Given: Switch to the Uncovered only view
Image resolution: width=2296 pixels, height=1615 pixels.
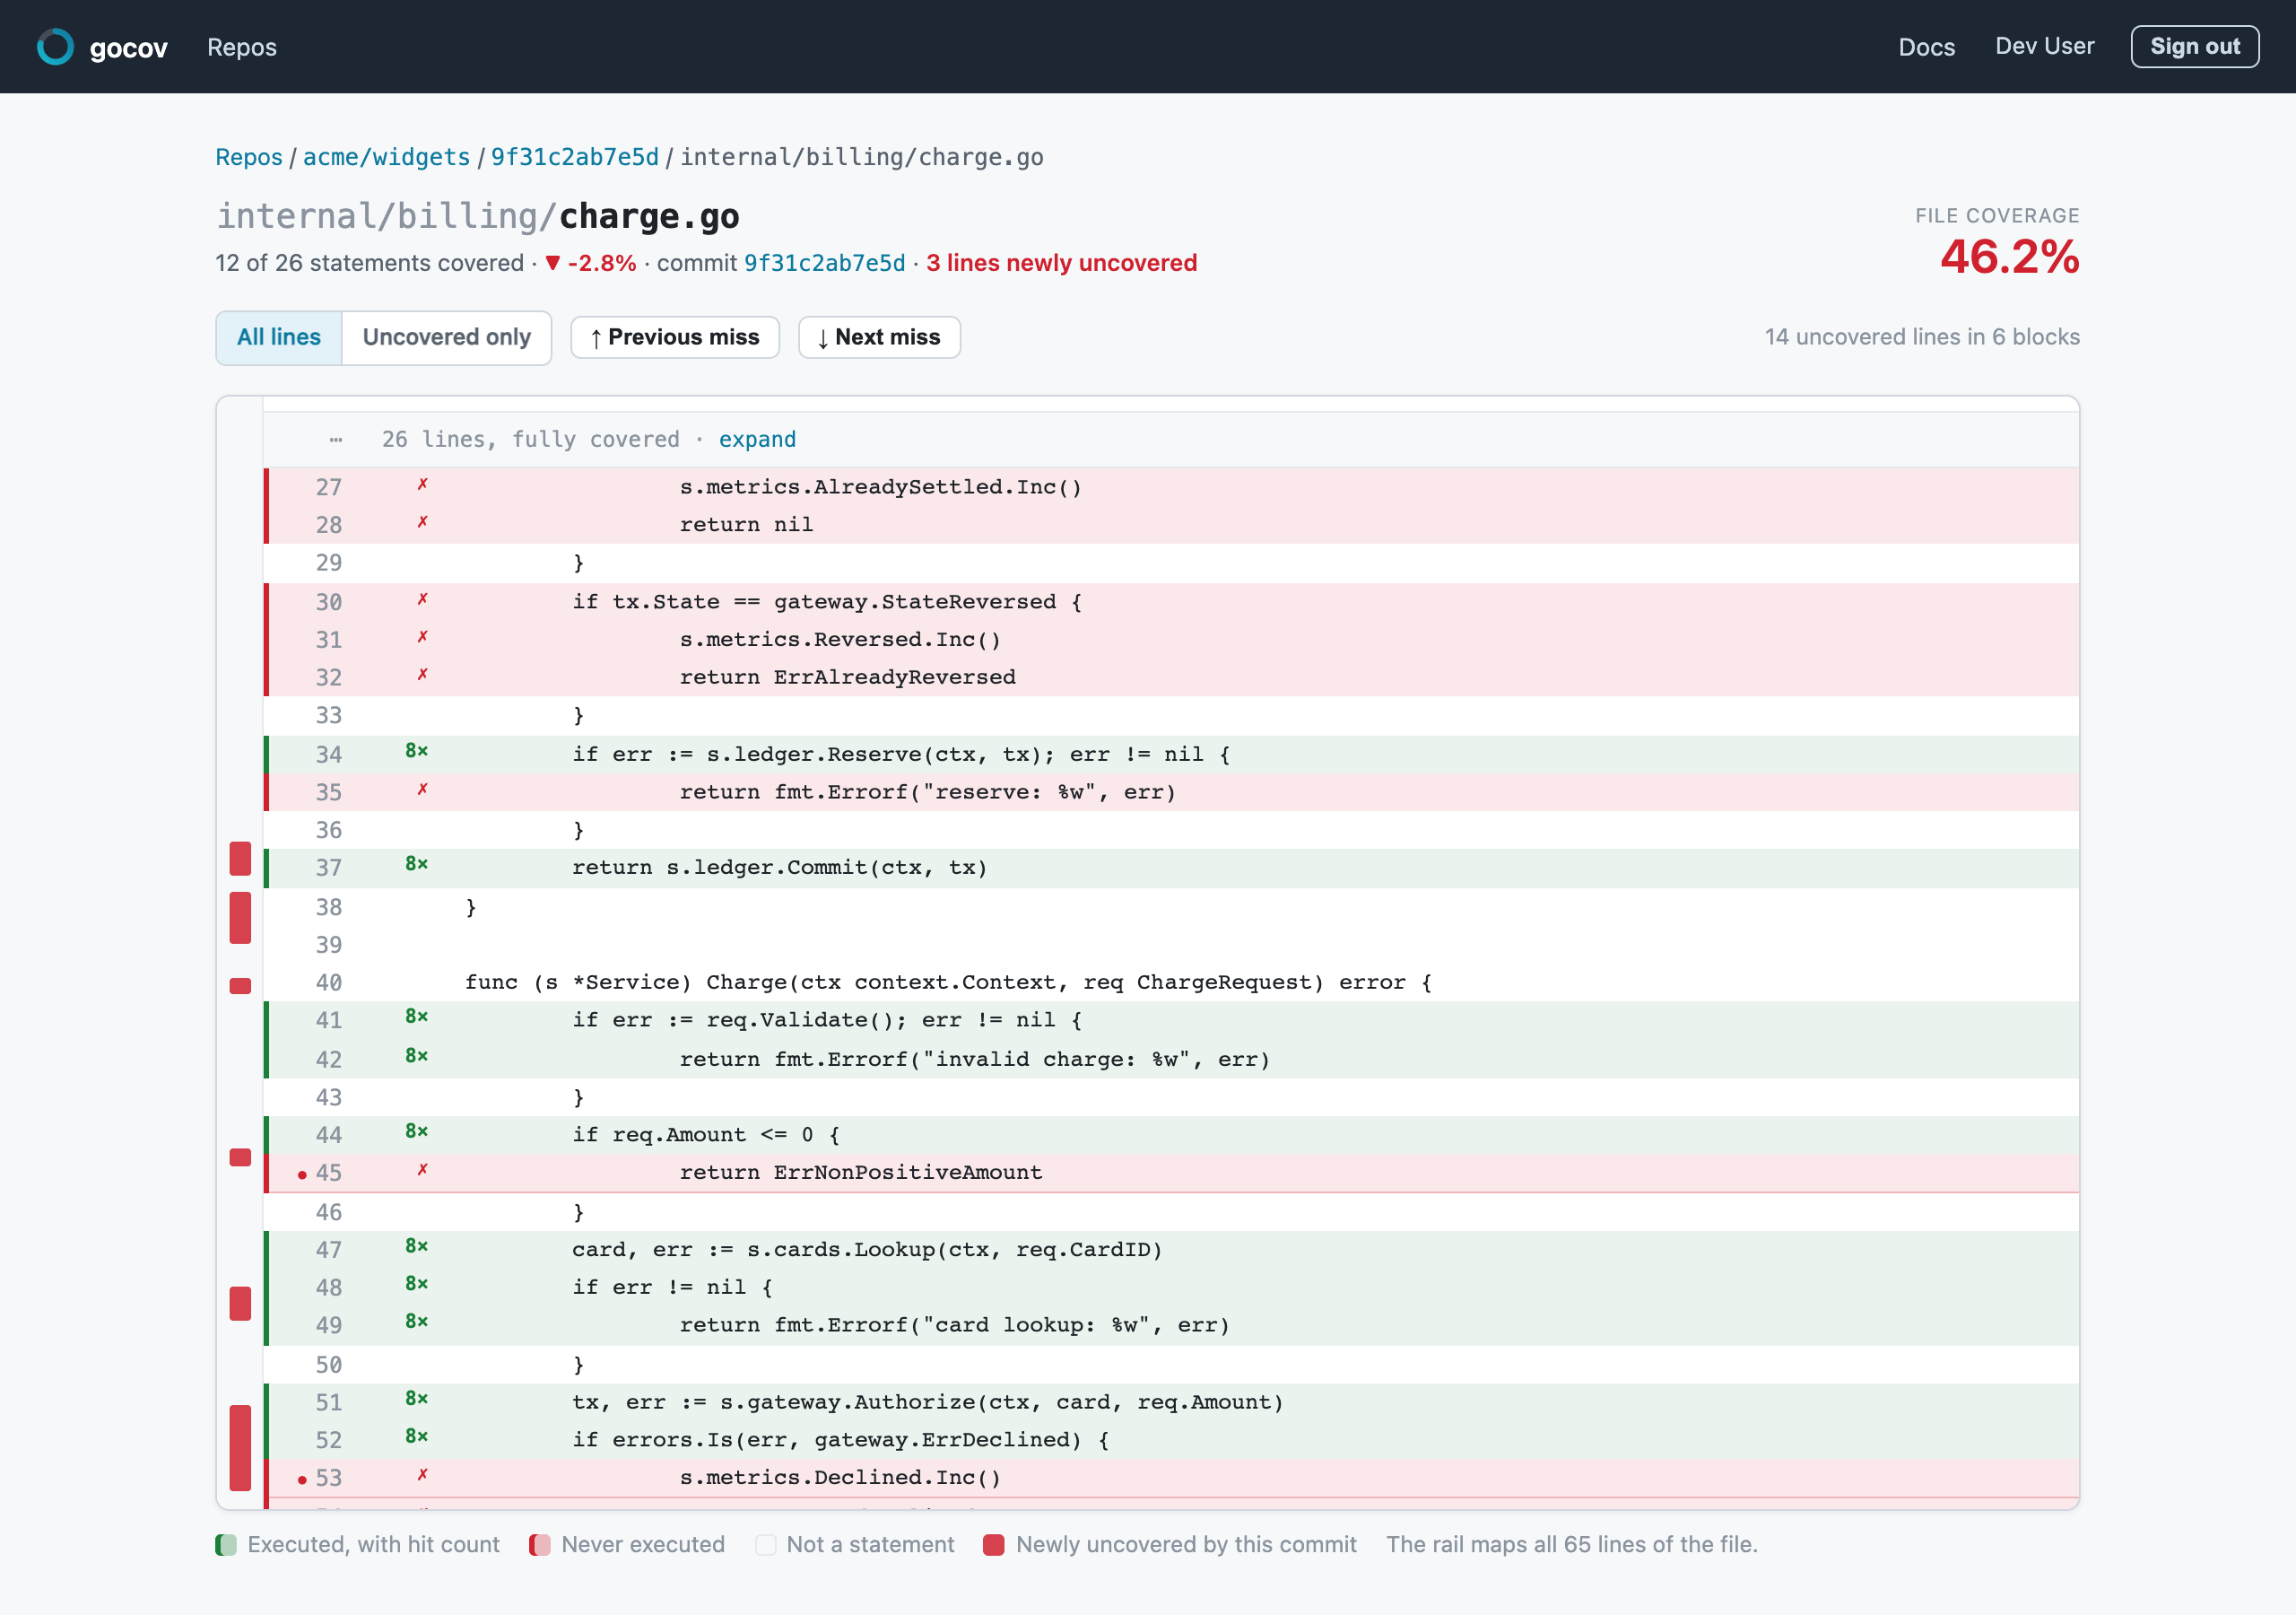Looking at the screenshot, I should click(446, 337).
